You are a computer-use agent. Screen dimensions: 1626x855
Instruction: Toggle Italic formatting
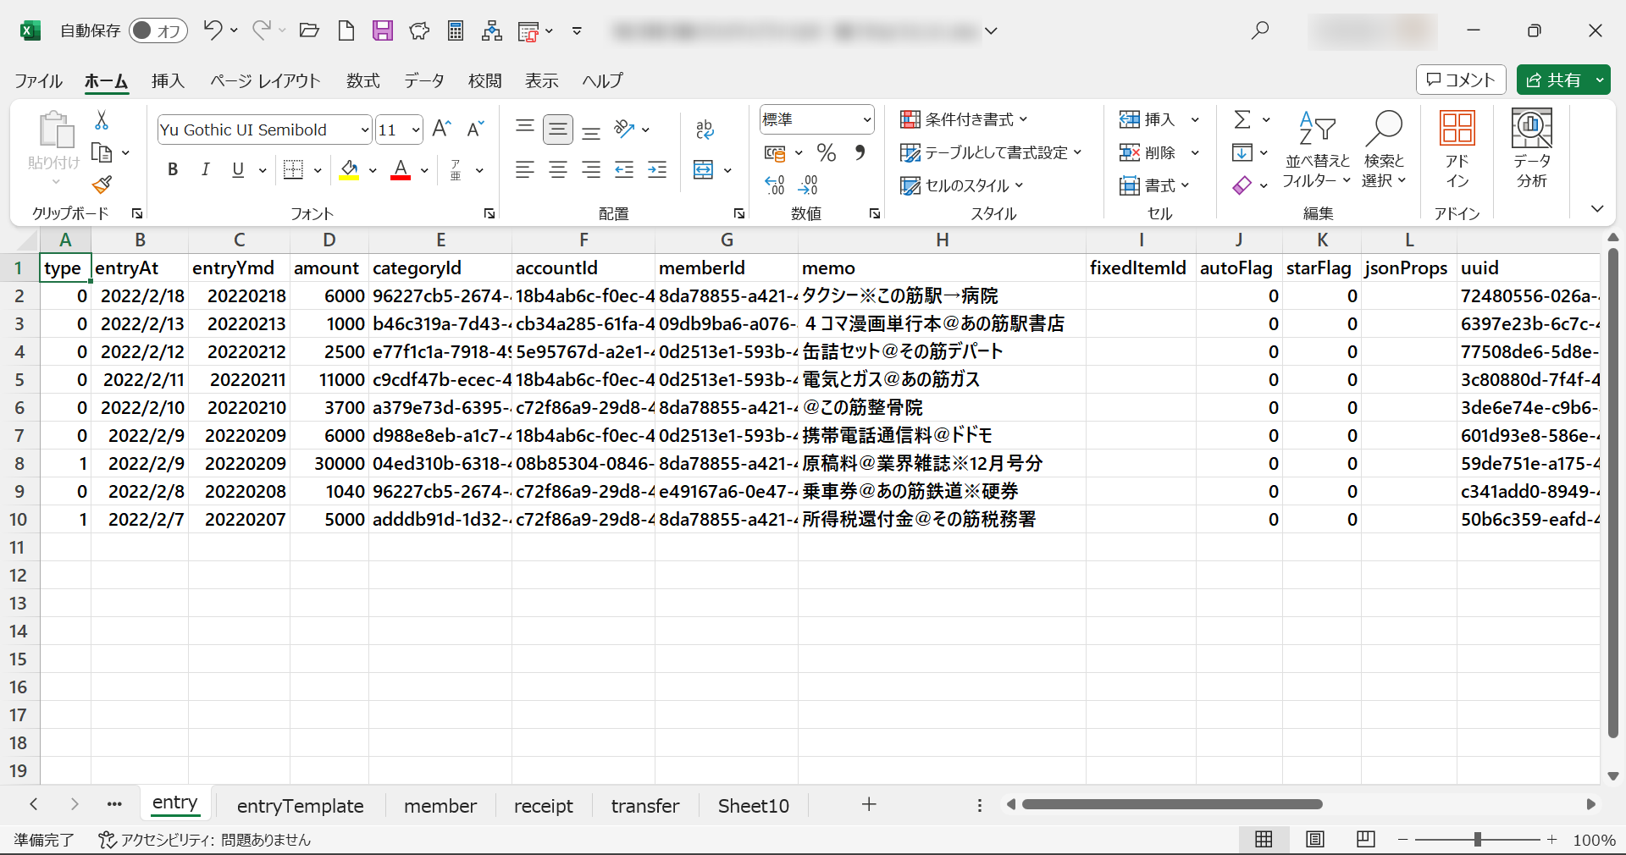click(x=205, y=169)
